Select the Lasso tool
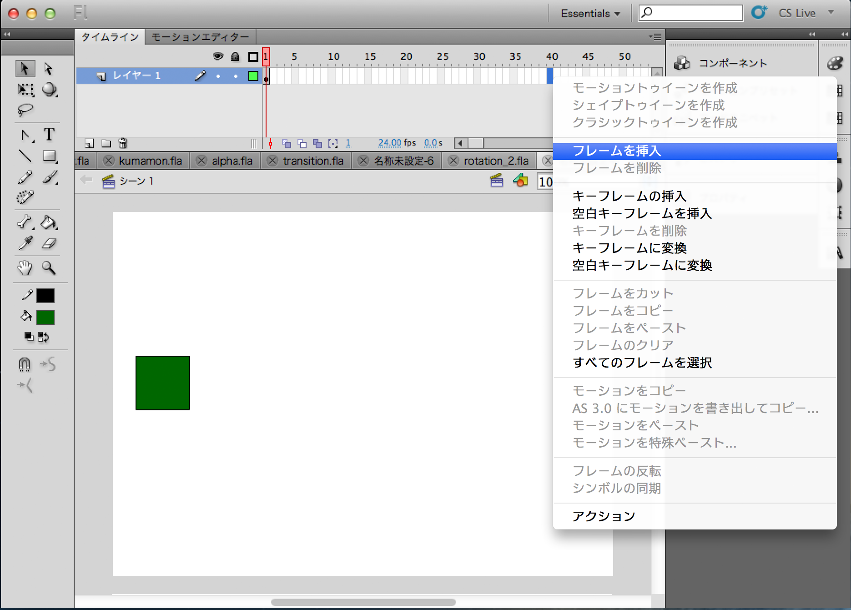The width and height of the screenshot is (851, 610). (x=25, y=110)
